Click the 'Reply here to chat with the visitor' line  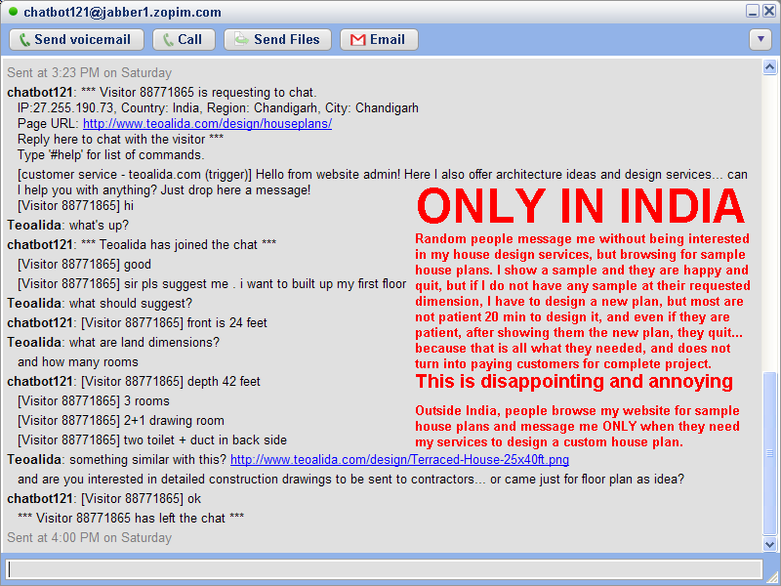click(x=120, y=139)
